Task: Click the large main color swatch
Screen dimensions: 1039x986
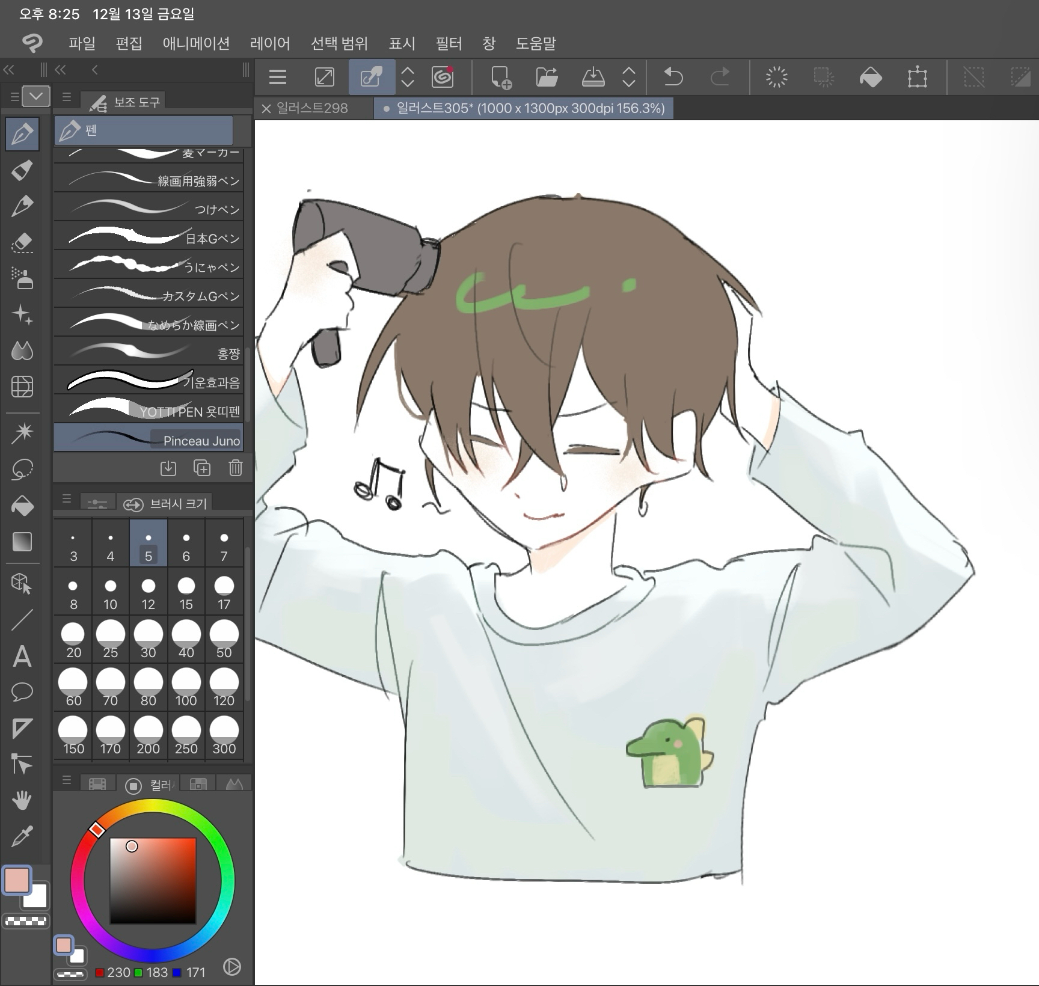Action: coord(17,880)
